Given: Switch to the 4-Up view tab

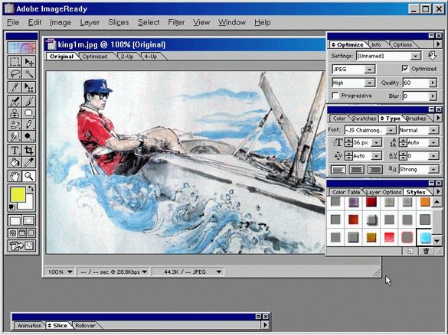Looking at the screenshot, I should pyautogui.click(x=151, y=57).
